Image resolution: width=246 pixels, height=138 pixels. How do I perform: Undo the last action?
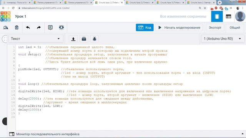tap(28, 28)
